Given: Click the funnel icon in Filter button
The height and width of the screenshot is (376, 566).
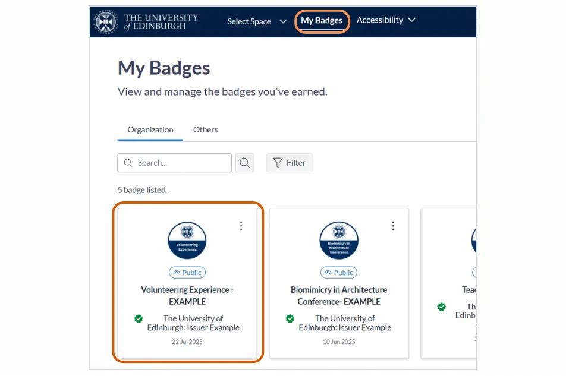Looking at the screenshot, I should [x=278, y=163].
